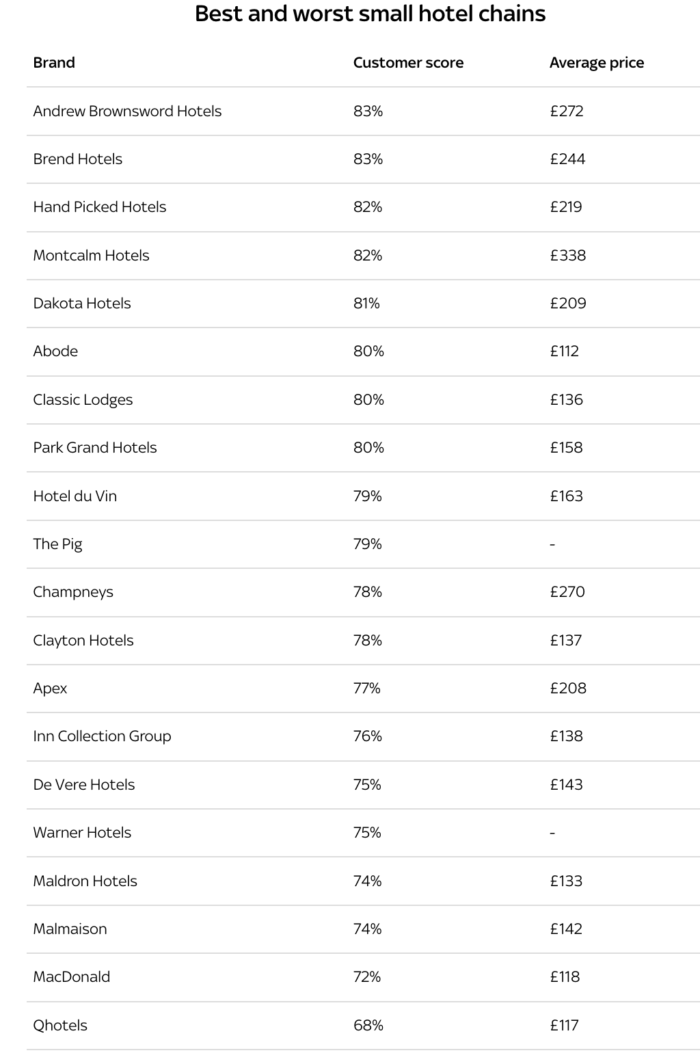Click The Pig's 79% customer score
The width and height of the screenshot is (700, 1053).
tap(367, 544)
